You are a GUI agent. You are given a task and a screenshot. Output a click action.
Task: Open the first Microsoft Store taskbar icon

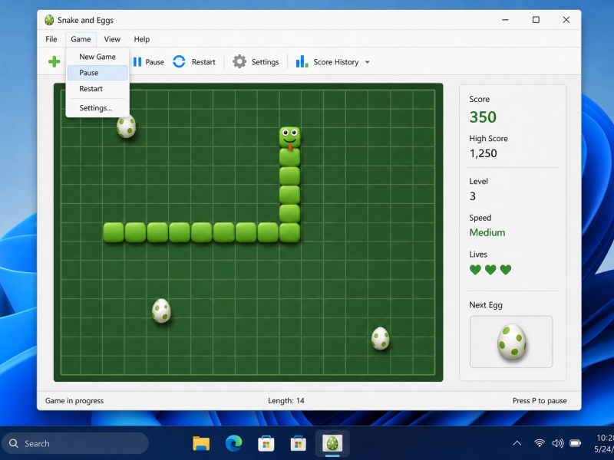pyautogui.click(x=266, y=444)
